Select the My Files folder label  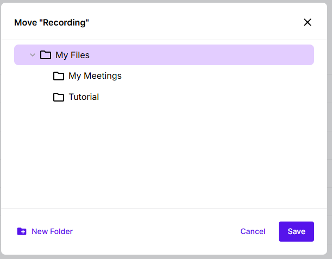[72, 55]
